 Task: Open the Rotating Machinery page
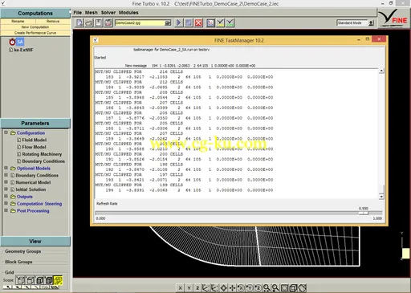point(42,154)
